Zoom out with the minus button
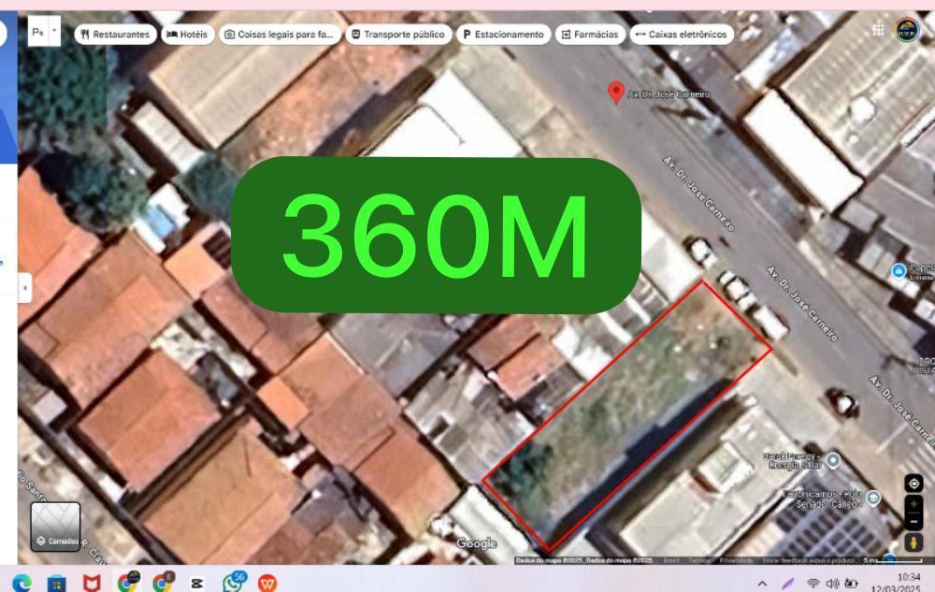Screen dimensions: 935x592 [913, 520]
